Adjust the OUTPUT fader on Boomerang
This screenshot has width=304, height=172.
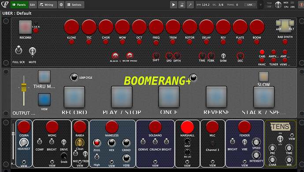(24, 88)
